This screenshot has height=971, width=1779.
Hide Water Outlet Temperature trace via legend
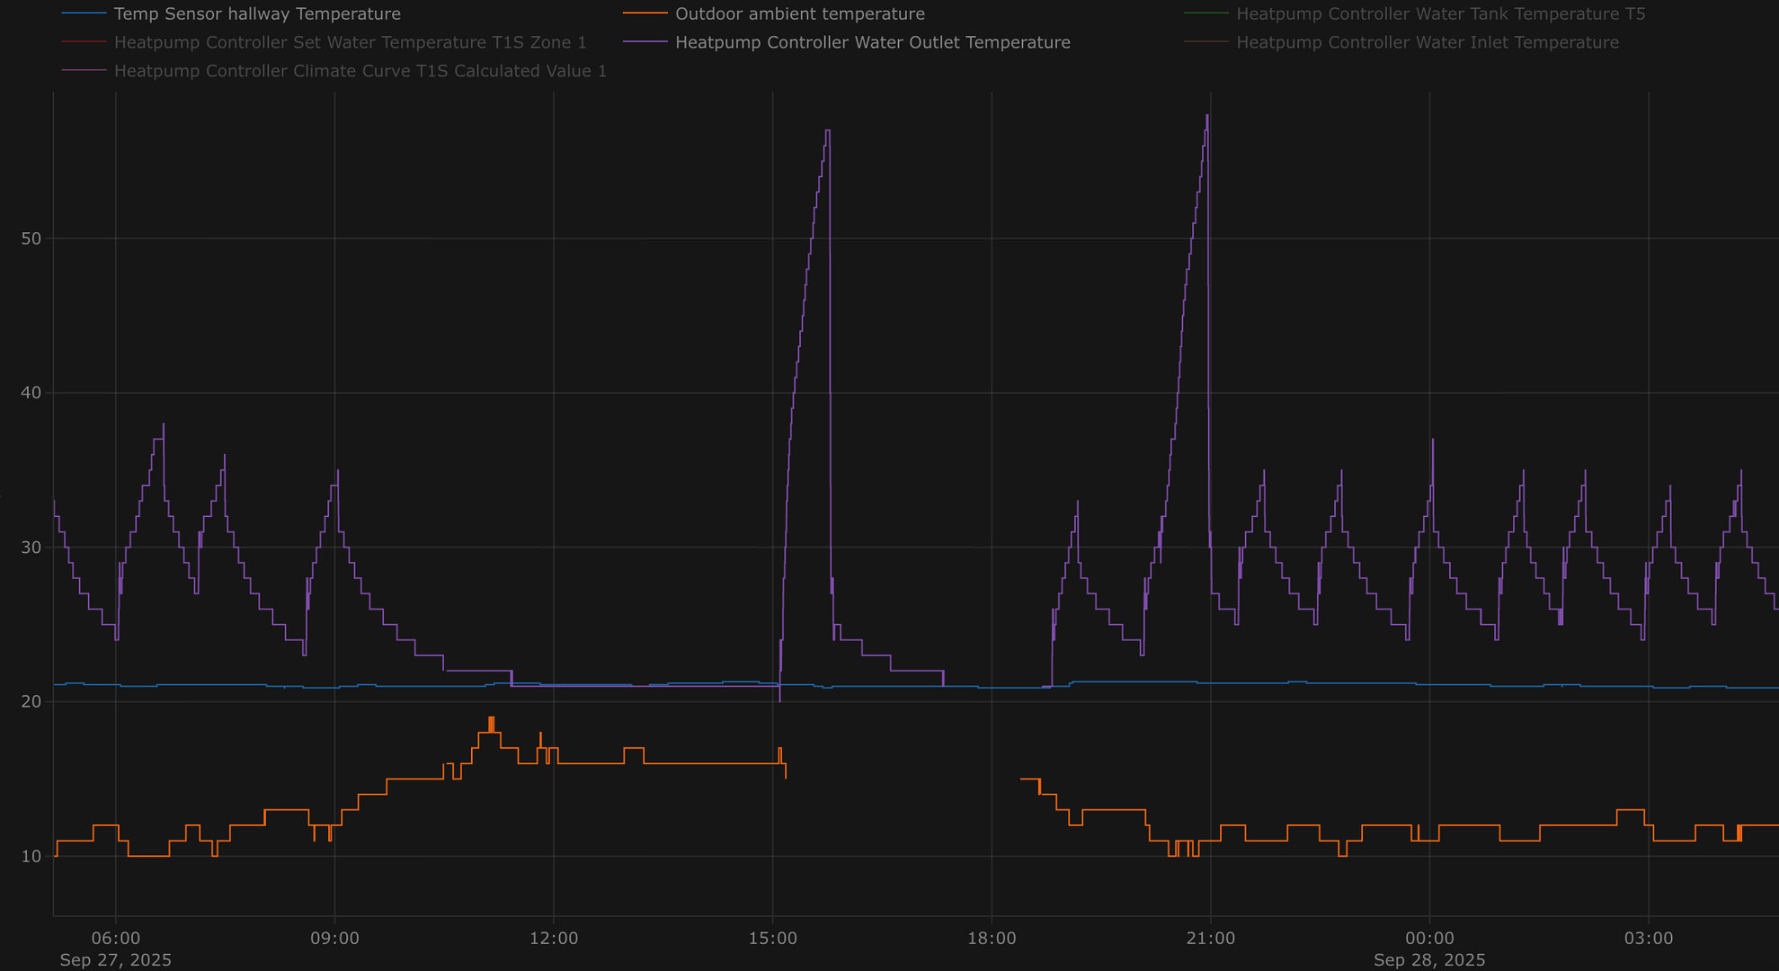point(872,43)
